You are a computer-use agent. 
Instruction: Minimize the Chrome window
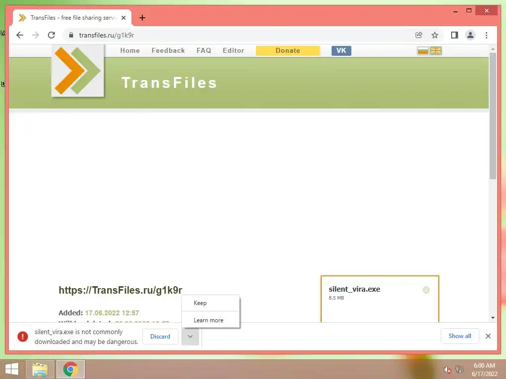tap(455, 11)
